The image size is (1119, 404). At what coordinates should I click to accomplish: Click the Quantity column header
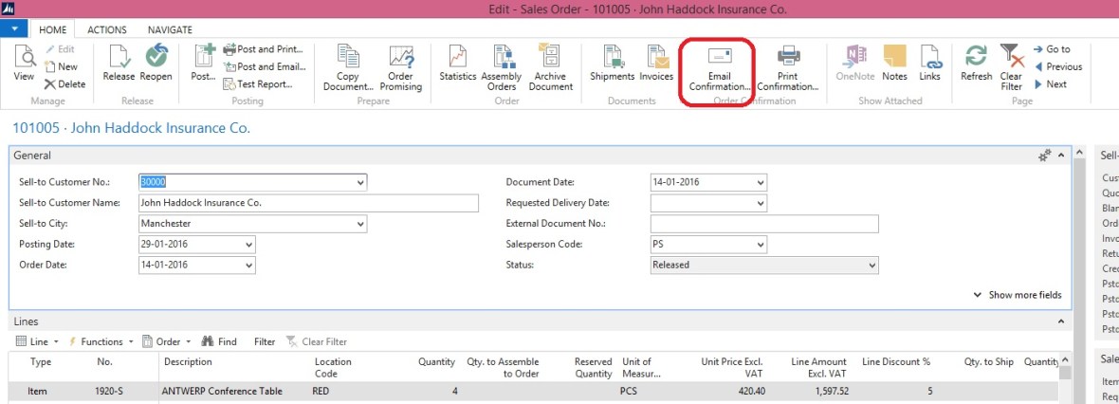coord(437,362)
